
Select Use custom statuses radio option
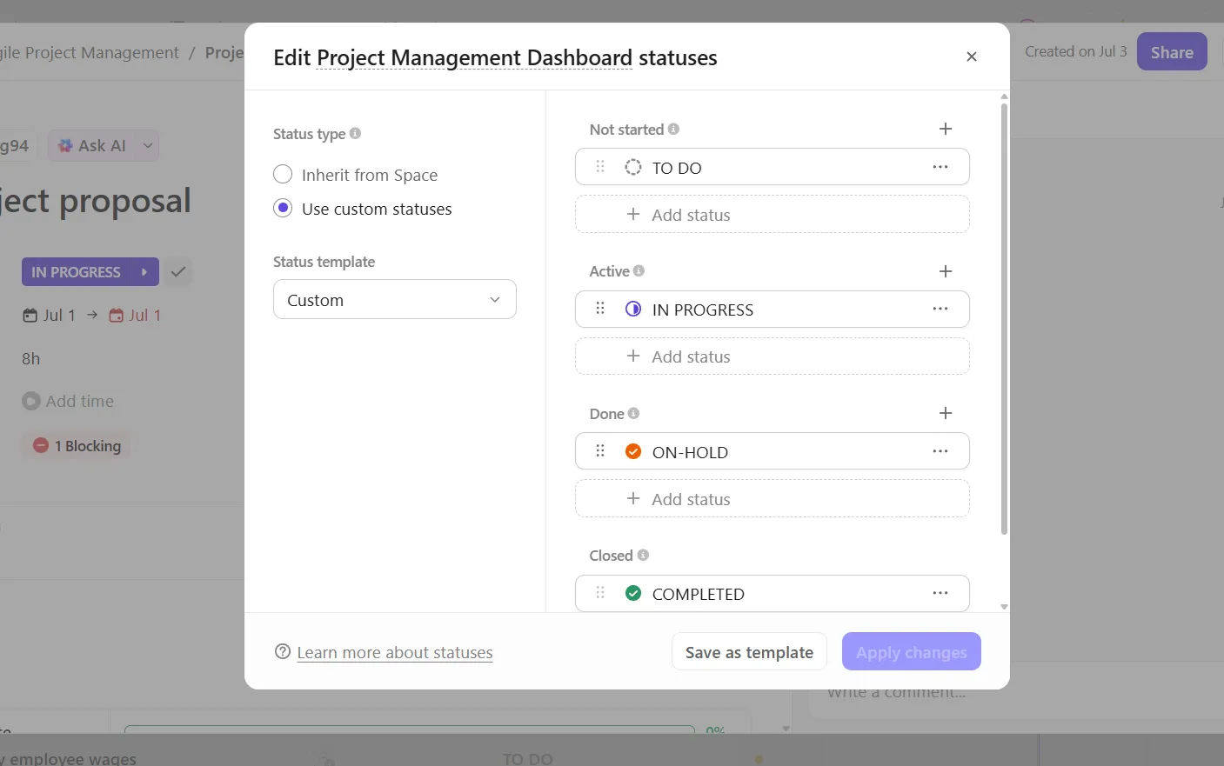point(283,209)
